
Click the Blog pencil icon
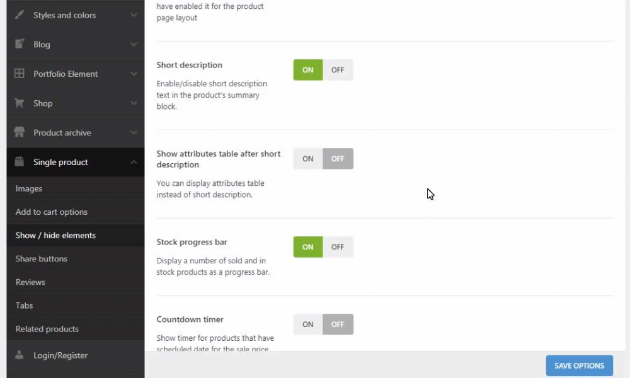coord(20,44)
